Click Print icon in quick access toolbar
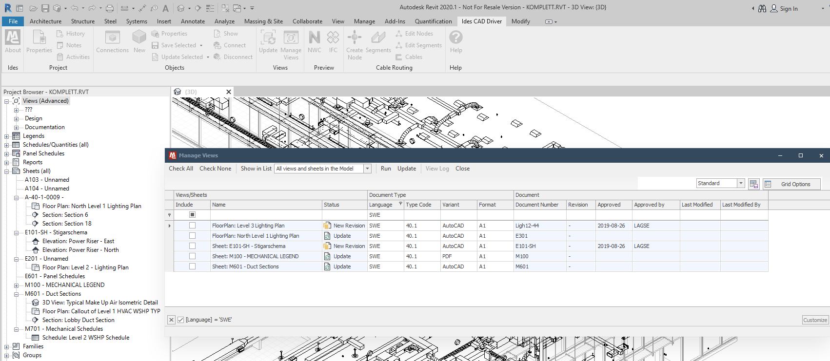The height and width of the screenshot is (361, 830). point(110,8)
